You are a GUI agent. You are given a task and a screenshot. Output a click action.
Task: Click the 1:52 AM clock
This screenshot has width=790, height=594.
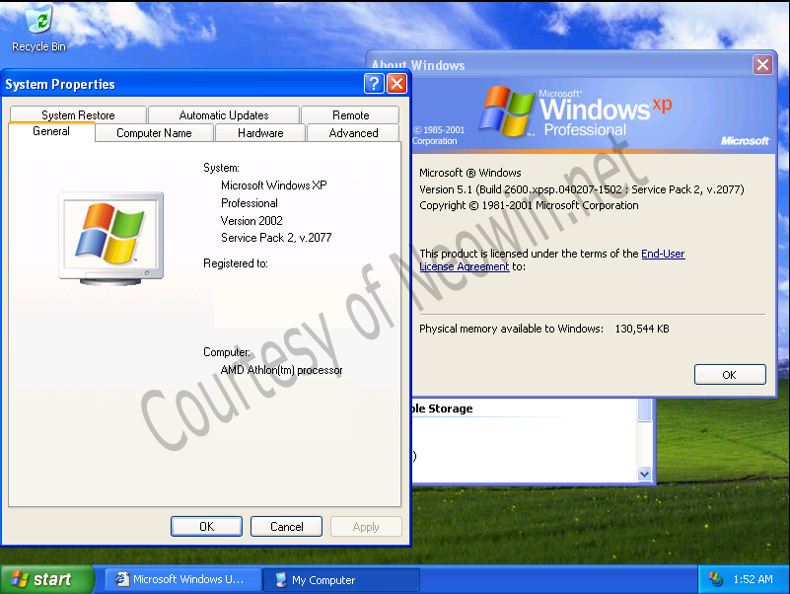(x=753, y=579)
